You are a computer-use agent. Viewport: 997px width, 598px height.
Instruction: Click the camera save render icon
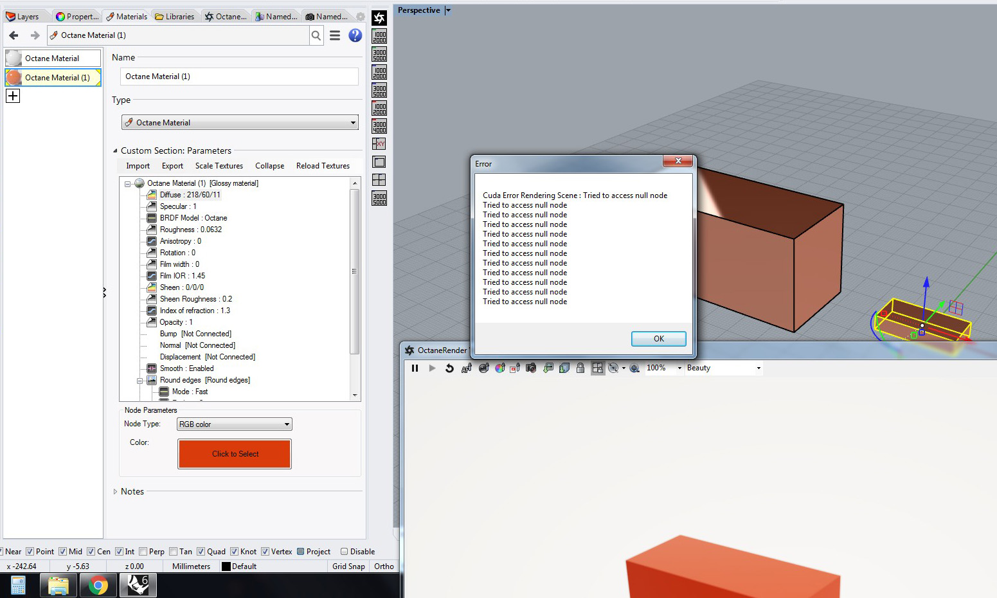pos(531,368)
